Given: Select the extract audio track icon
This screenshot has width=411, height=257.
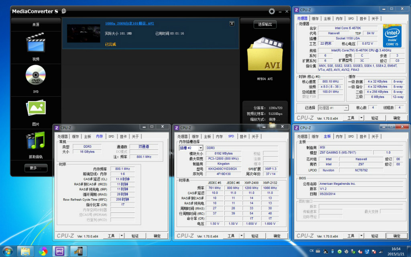Looking at the screenshot, I should pos(36,140).
